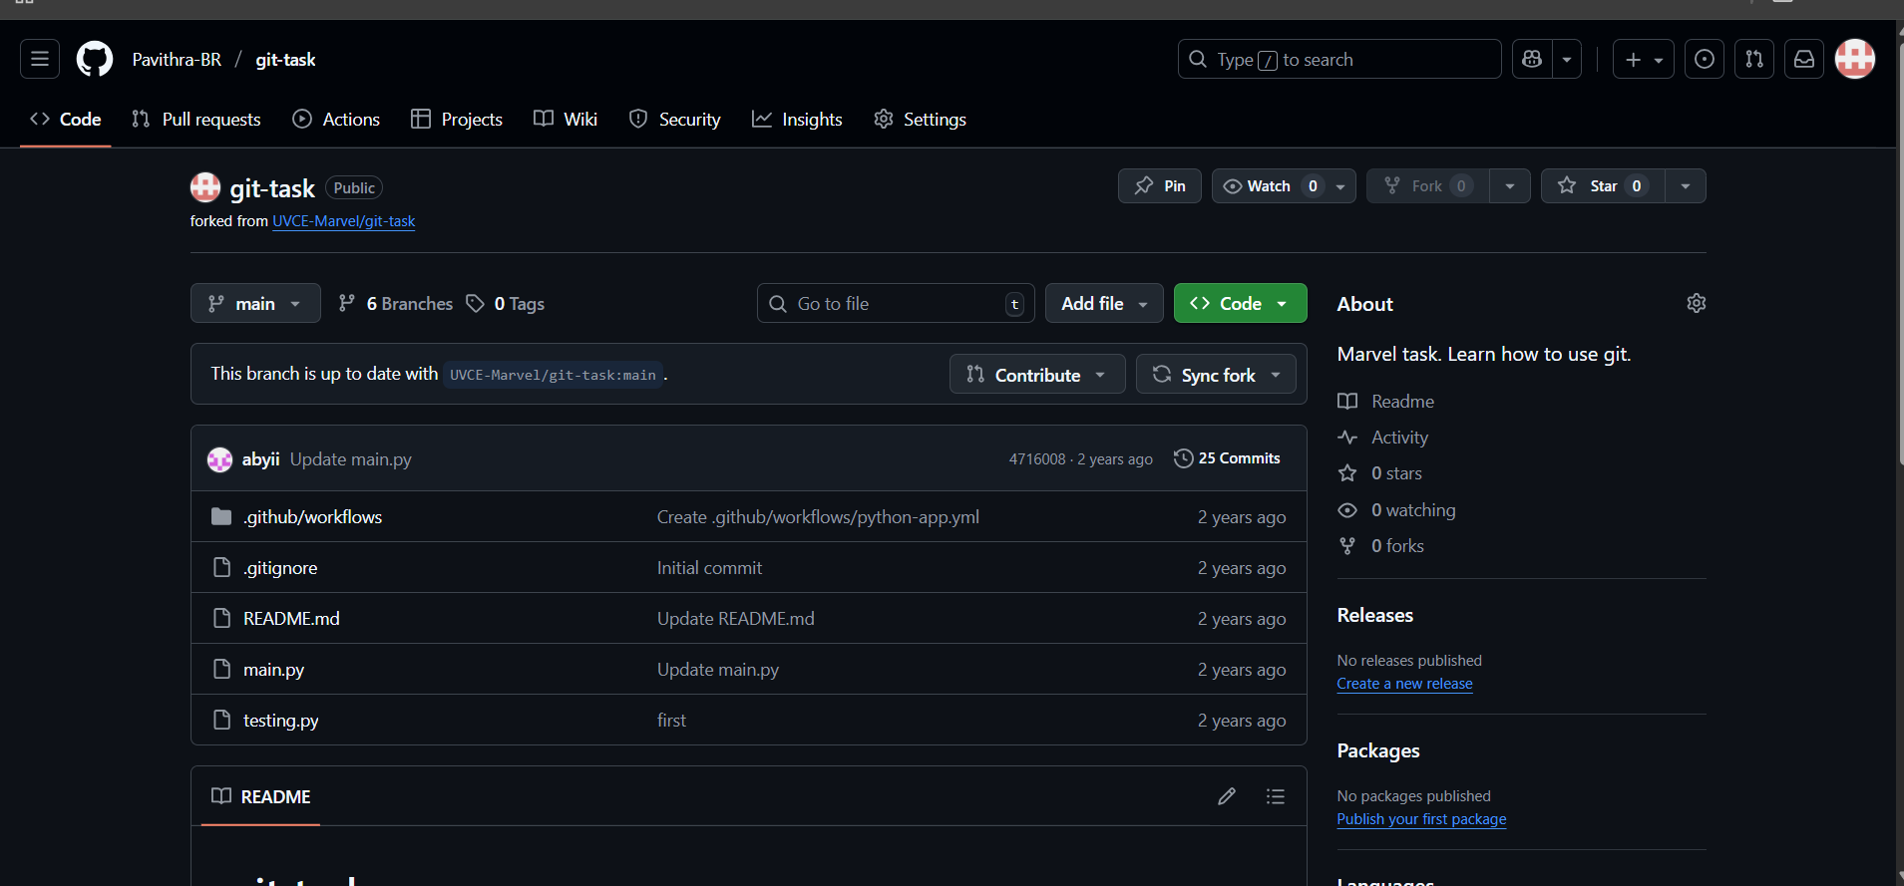Switch to the Security tab
Screen dimensions: 1904x886
[674, 120]
